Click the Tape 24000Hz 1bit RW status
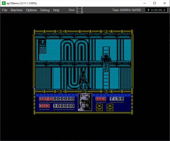Screen dimensions: 170x141 [x=126, y=10]
